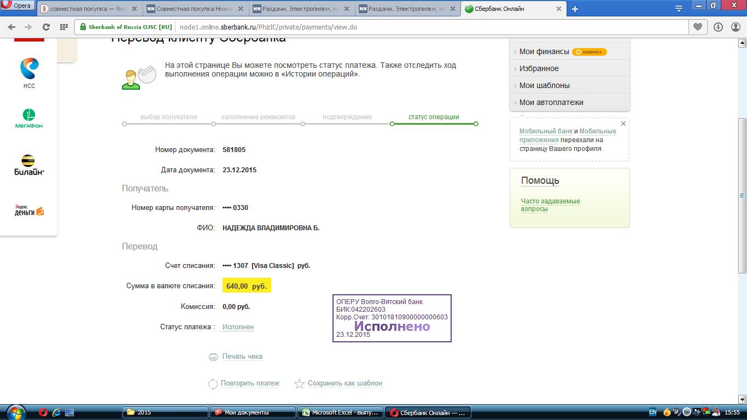The image size is (747, 420).
Task: Click the MegaFon payment icon
Action: point(28,118)
